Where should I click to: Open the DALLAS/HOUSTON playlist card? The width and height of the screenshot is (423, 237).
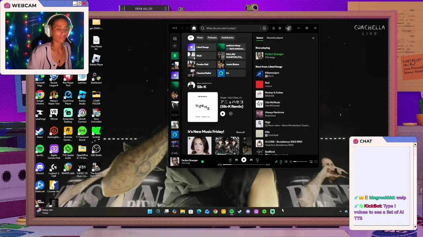click(231, 56)
